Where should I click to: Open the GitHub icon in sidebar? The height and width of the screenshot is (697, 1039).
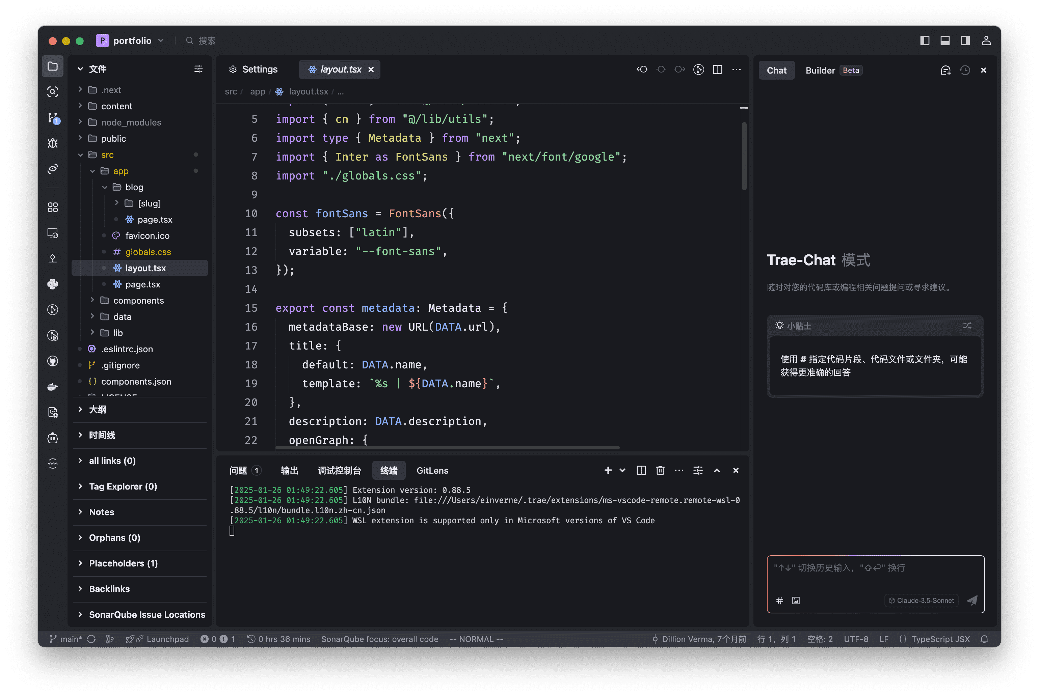(52, 361)
